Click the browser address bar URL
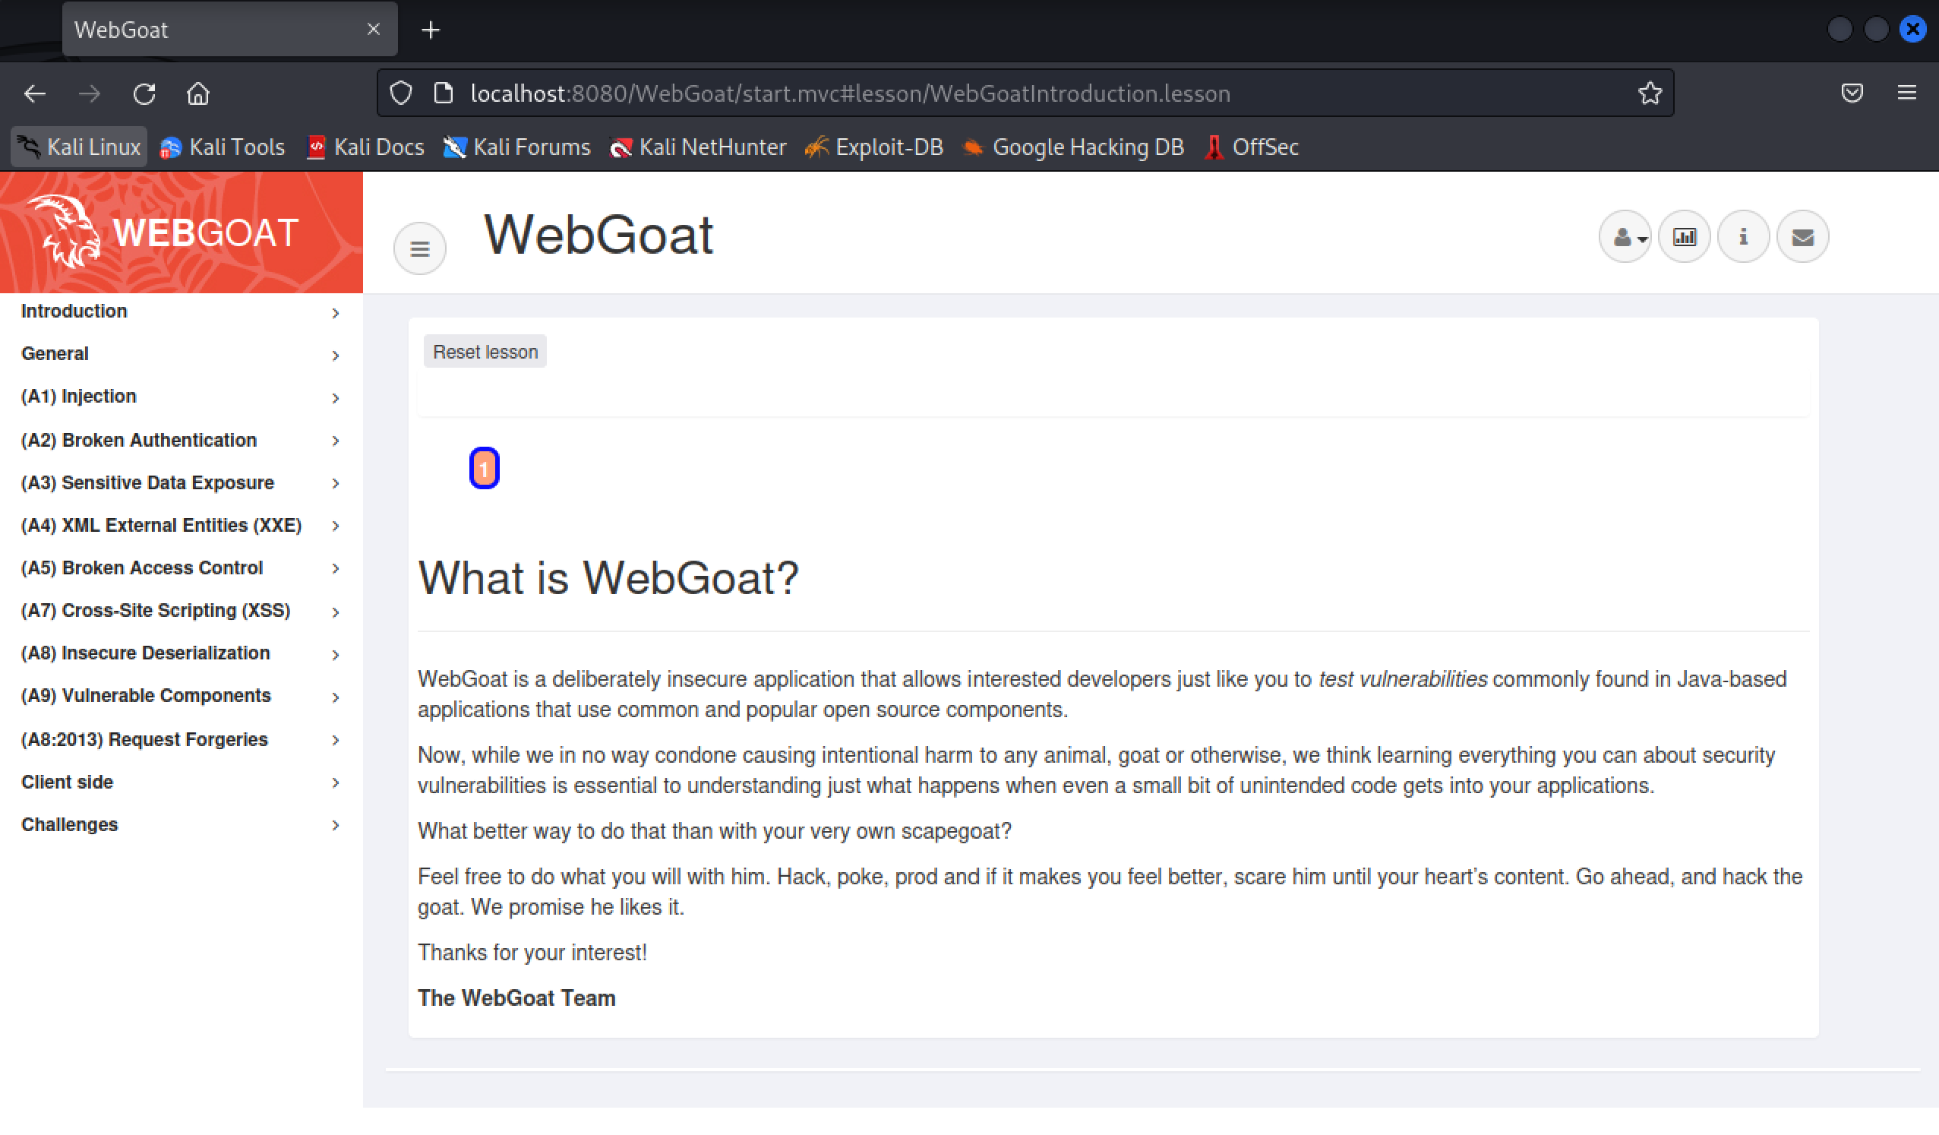The image size is (1939, 1135). point(849,94)
